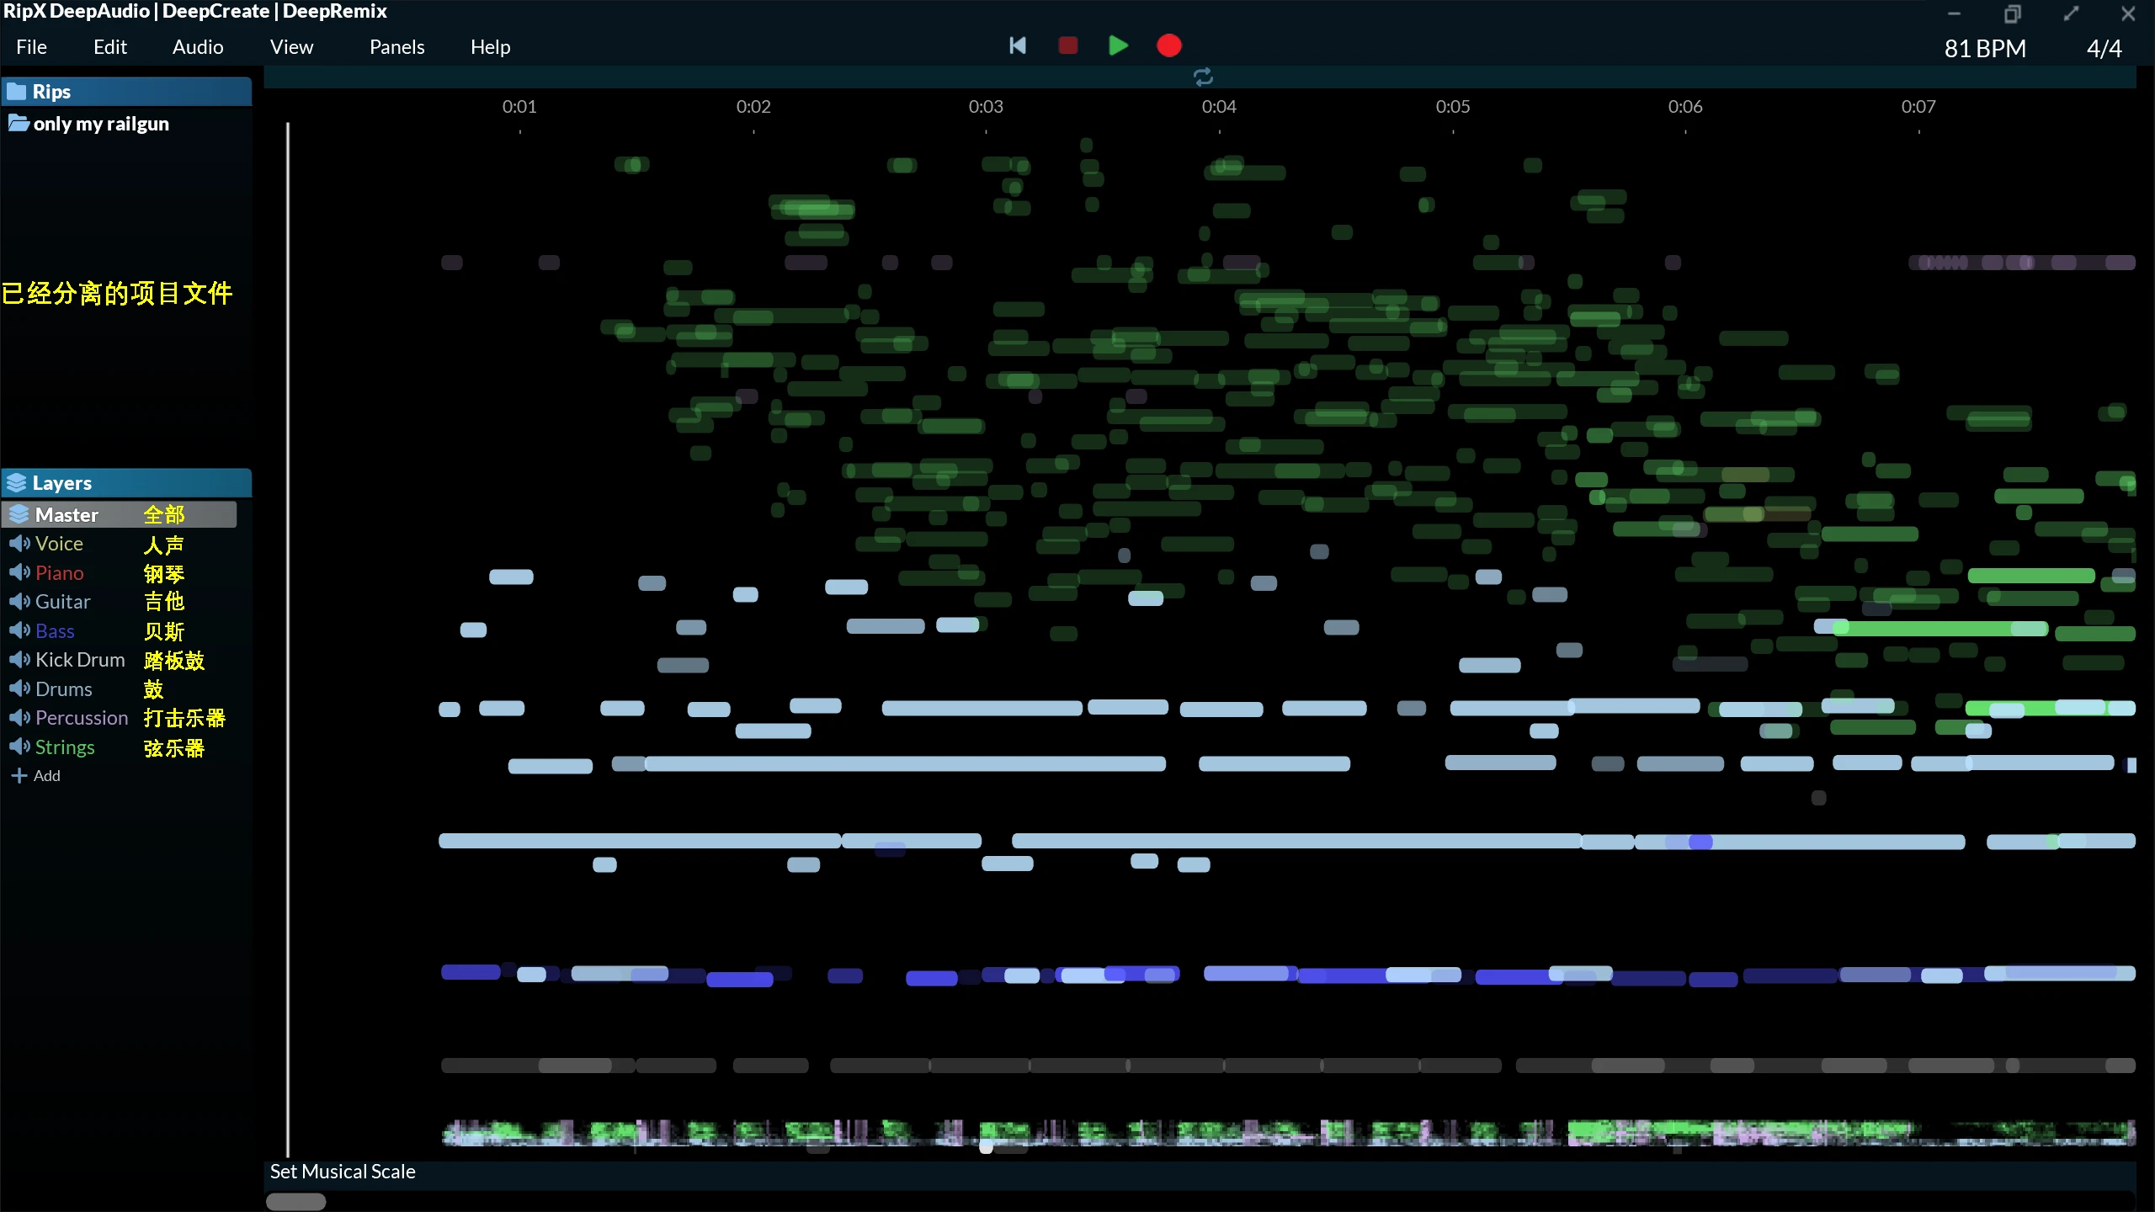Screen dimensions: 2155x1212
Task: Click the Rips folder icon
Action: [18, 90]
